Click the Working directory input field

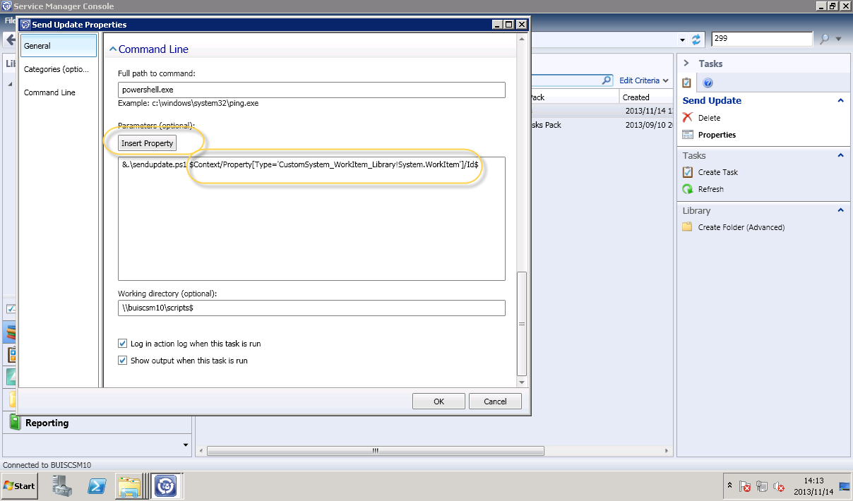(x=311, y=308)
